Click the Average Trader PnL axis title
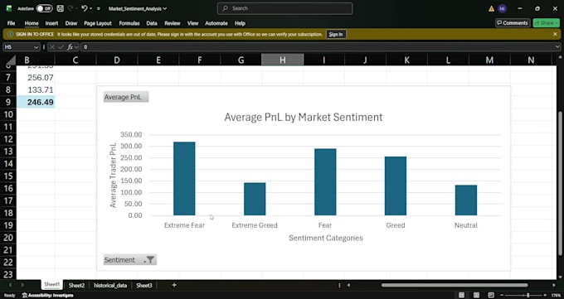 tap(113, 175)
